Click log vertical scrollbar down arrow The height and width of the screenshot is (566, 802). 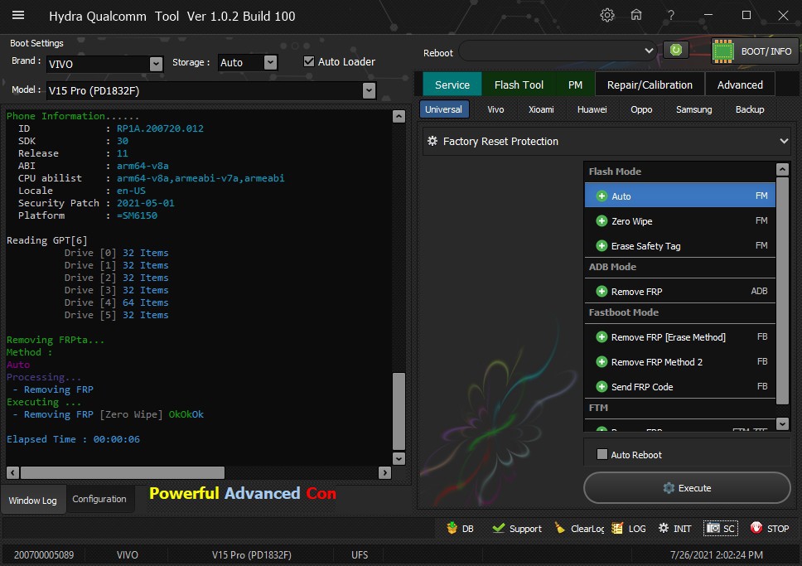(399, 458)
